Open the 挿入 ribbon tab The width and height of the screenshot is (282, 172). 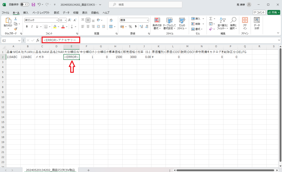coord(26,13)
